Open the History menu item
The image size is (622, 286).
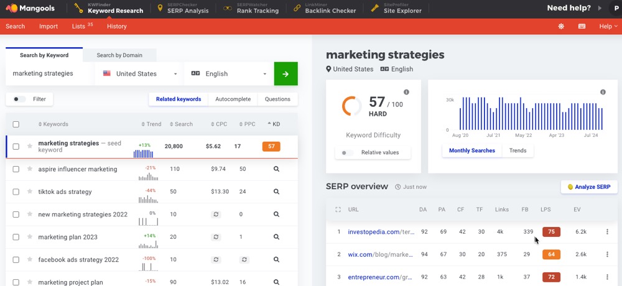117,26
